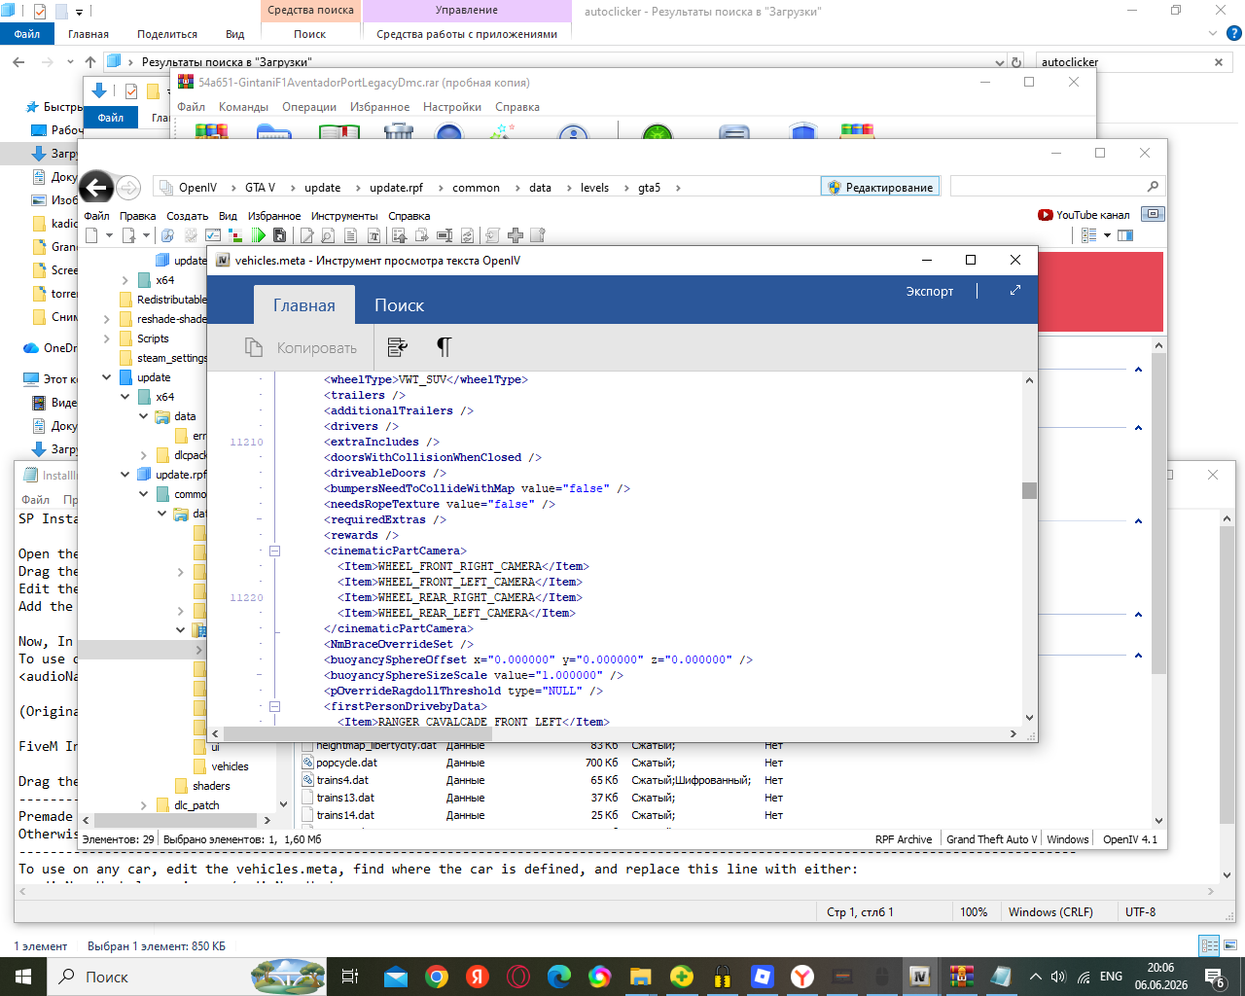This screenshot has height=996, width=1245.
Task: Collapse the firstPersonDrivebyData code fold
Action: pos(275,706)
